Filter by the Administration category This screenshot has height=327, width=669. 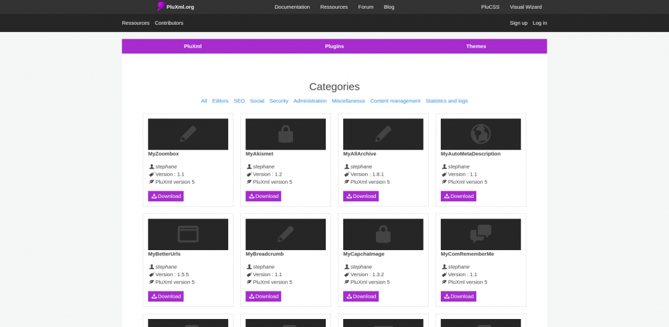pos(310,101)
